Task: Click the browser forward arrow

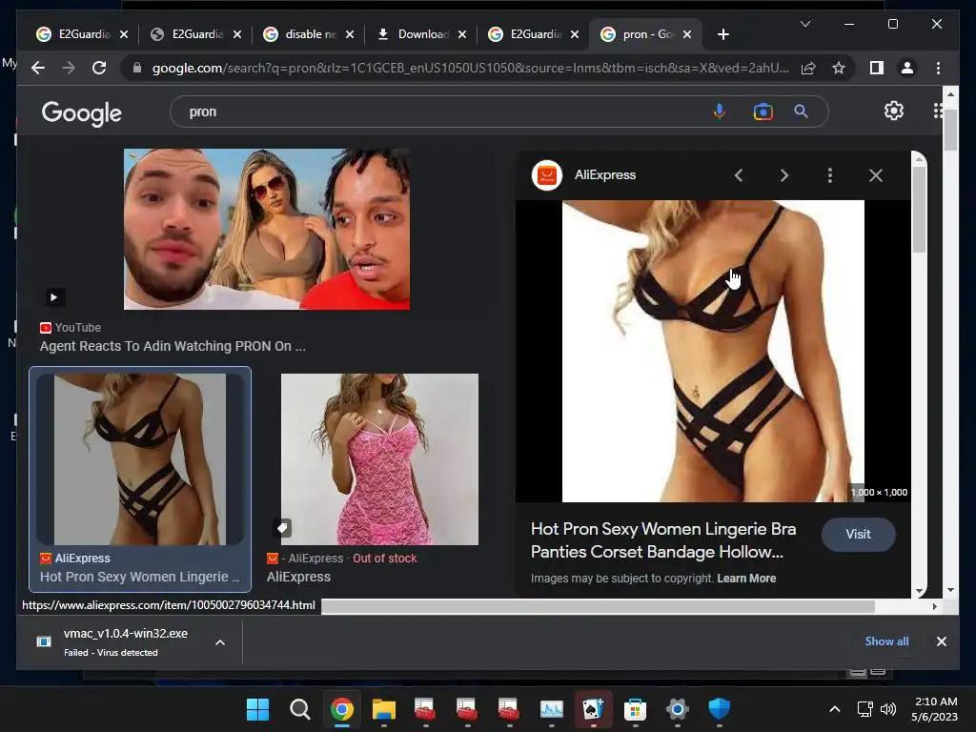Action: (x=69, y=68)
